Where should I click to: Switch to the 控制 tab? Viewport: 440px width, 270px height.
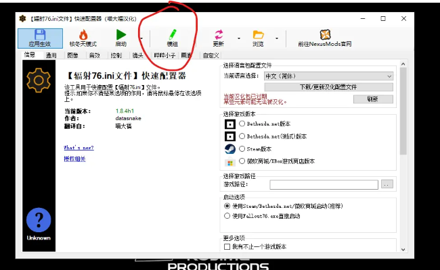[116, 55]
